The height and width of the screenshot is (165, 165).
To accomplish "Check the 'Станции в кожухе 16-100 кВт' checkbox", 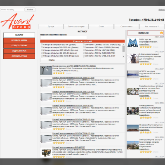I will point(42,45).
